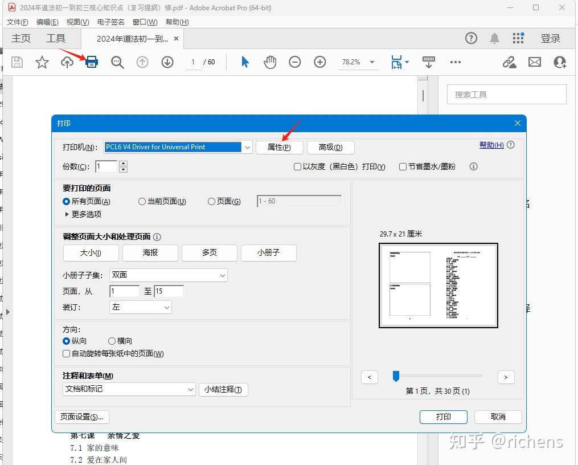This screenshot has width=578, height=465.
Task: Enable save ink/toner checkbox
Action: pos(403,166)
